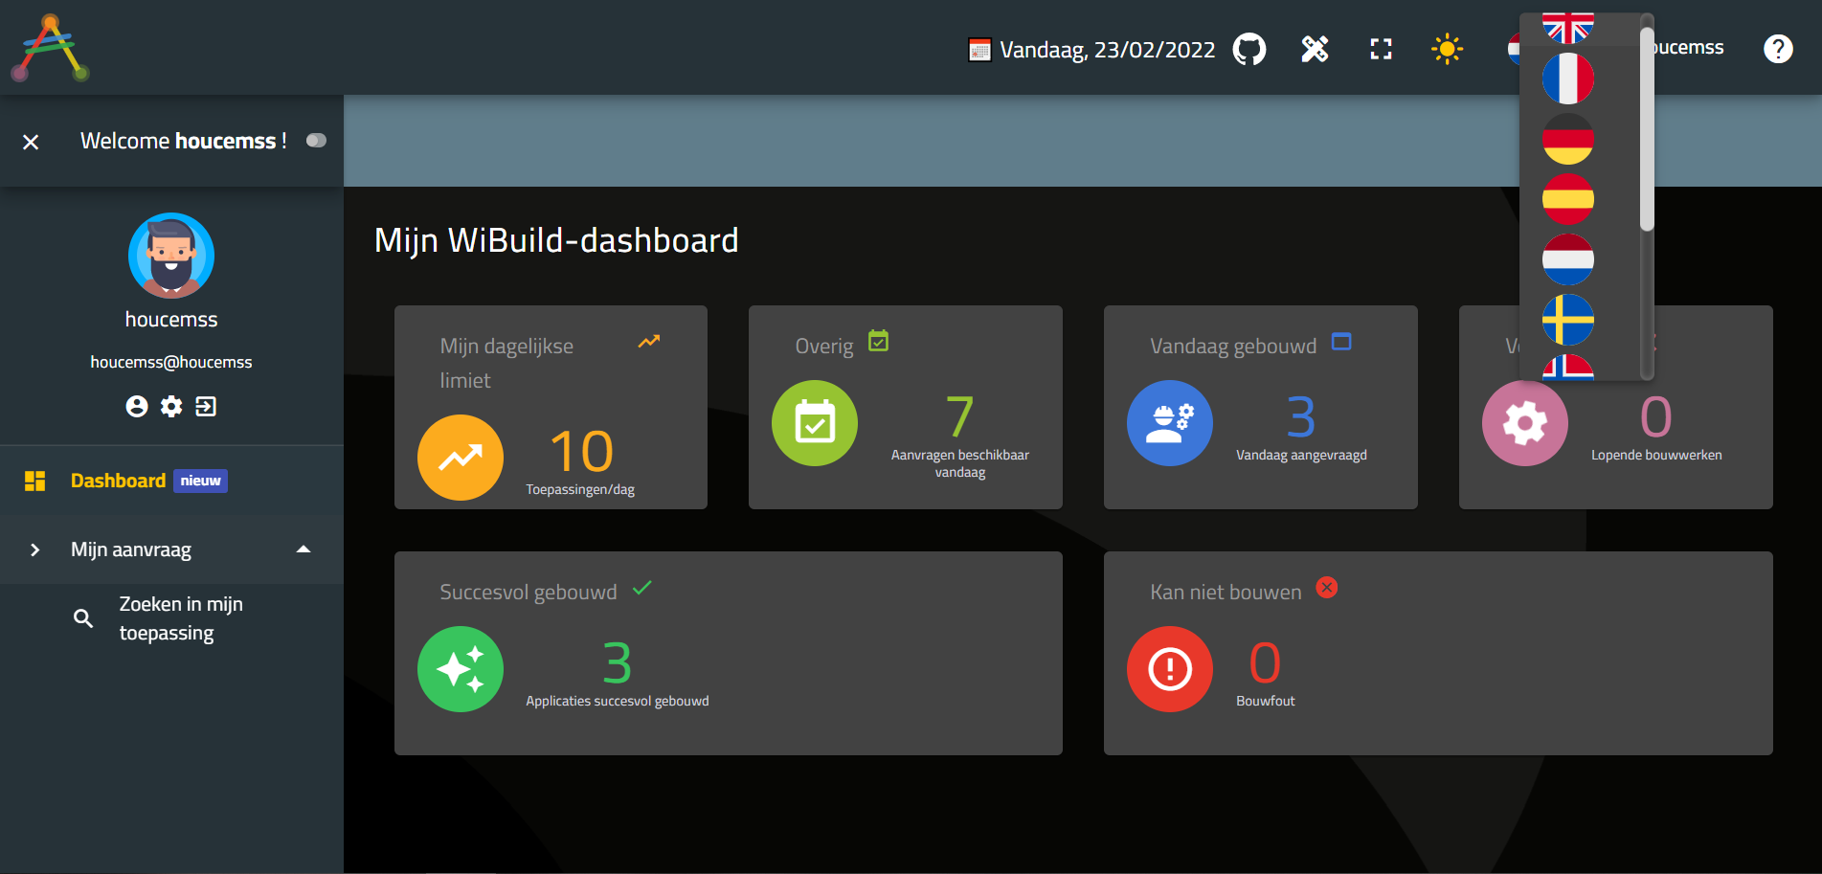Click the red exclamation circle in Kan niet bouwen
Screen dimensions: 1822x874
tap(1170, 669)
